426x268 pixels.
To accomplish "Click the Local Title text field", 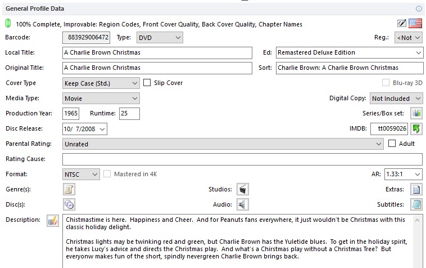I will tap(157, 53).
